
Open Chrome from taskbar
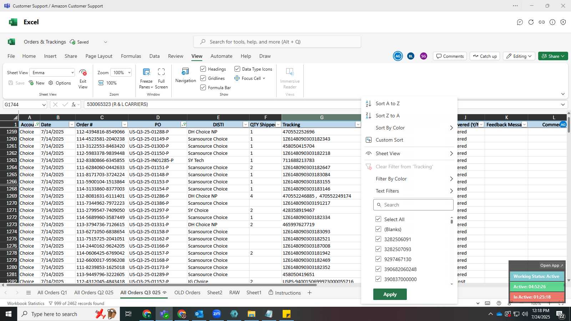pyautogui.click(x=147, y=314)
